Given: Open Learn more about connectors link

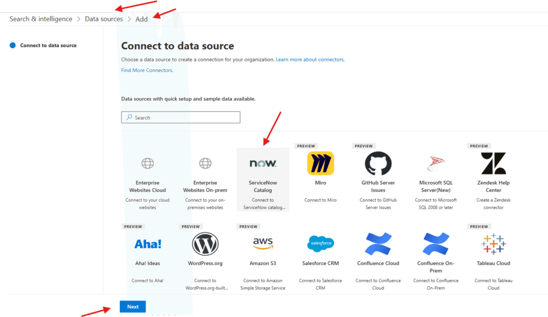Looking at the screenshot, I should 310,60.
